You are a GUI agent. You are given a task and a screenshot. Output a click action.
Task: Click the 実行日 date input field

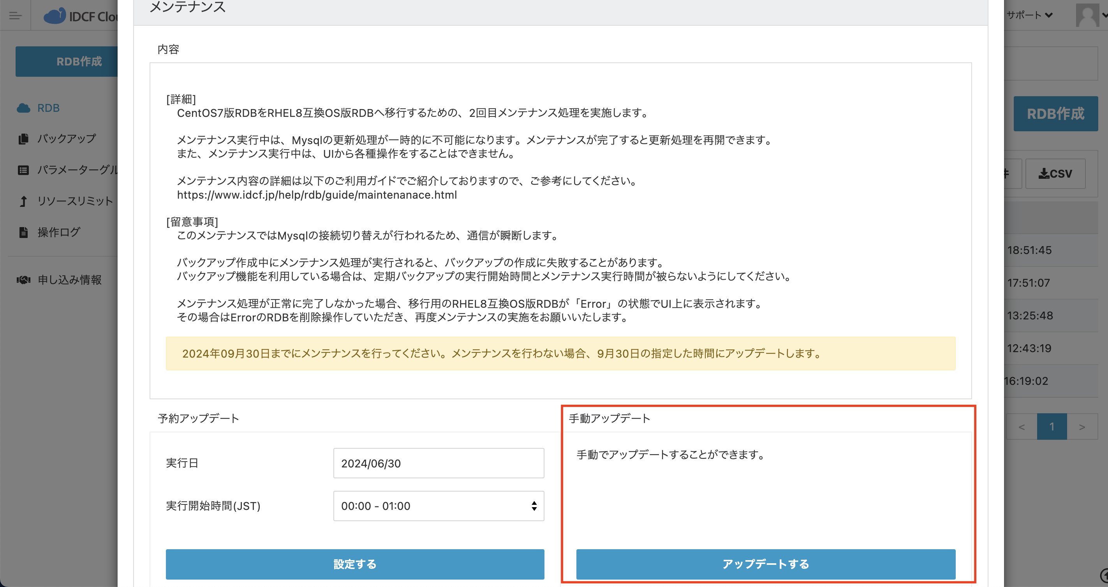(x=438, y=463)
